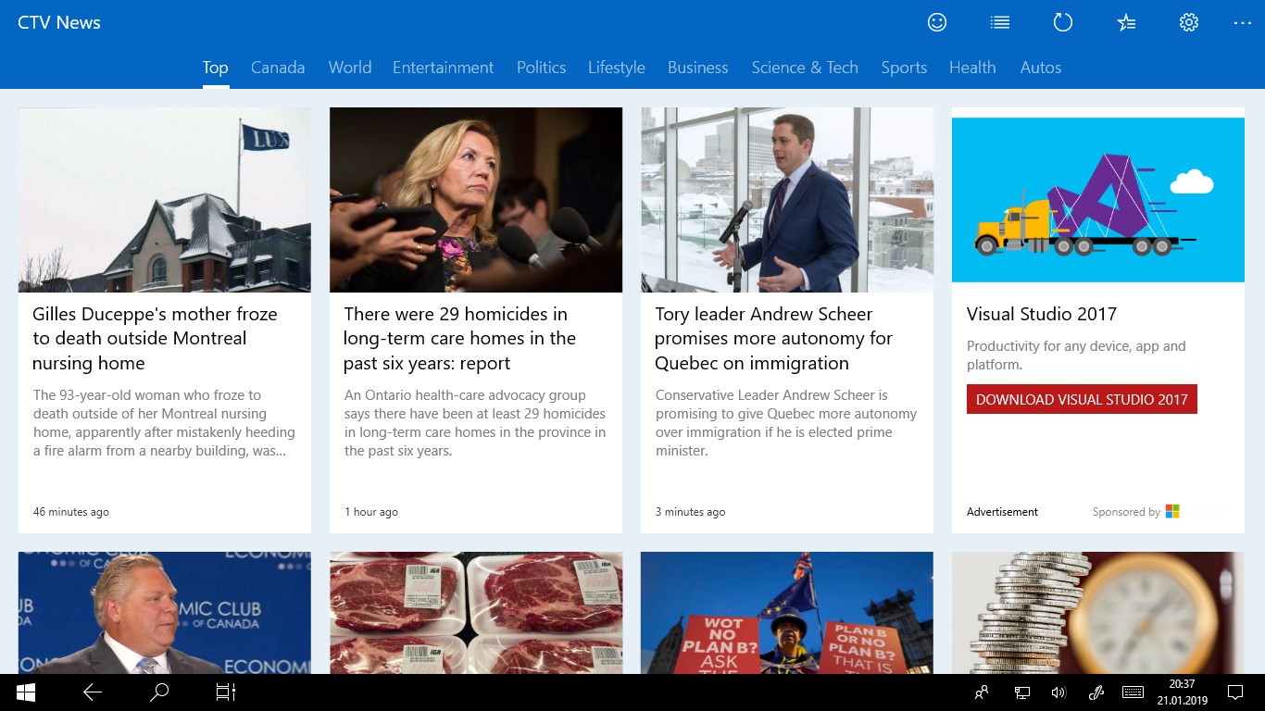Open the Economic Club of Canada photo
Image resolution: width=1265 pixels, height=711 pixels.
165,613
